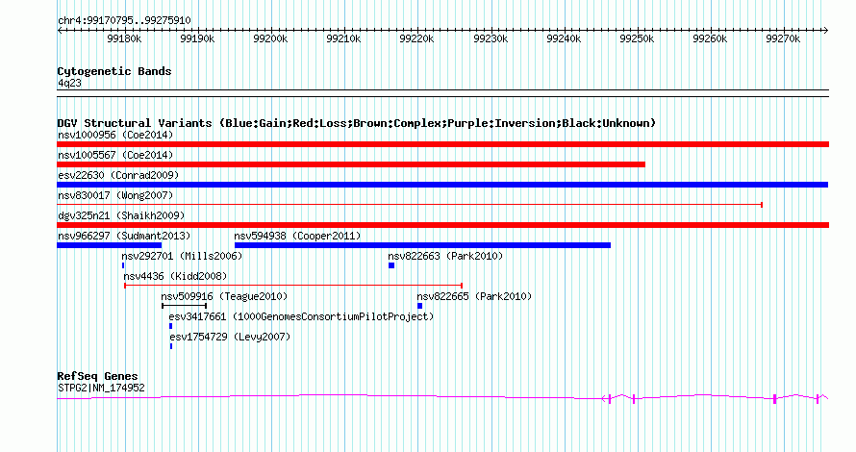Image resolution: width=856 pixels, height=452 pixels.
Task: Click the 99230k ruler tick label
Action: [x=491, y=39]
